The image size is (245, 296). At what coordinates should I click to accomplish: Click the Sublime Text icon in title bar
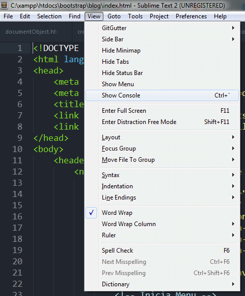coord(4,5)
